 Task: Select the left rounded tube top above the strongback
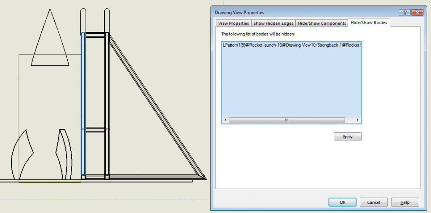tap(83, 19)
